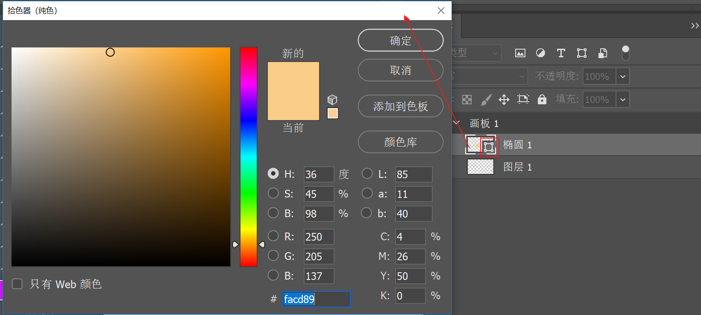Click the Lab b field showing 40

(414, 214)
